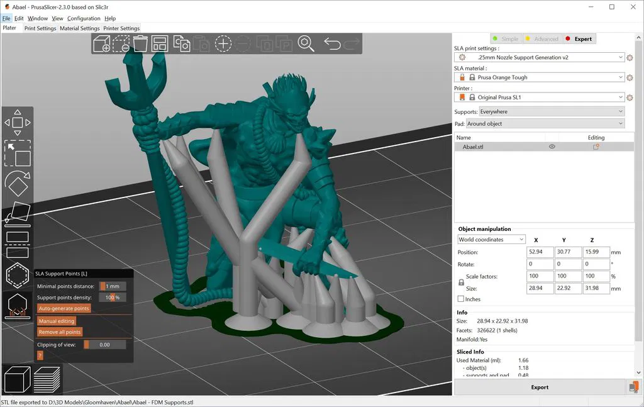Image resolution: width=644 pixels, height=407 pixels.
Task: Click the Export button
Action: click(x=540, y=387)
